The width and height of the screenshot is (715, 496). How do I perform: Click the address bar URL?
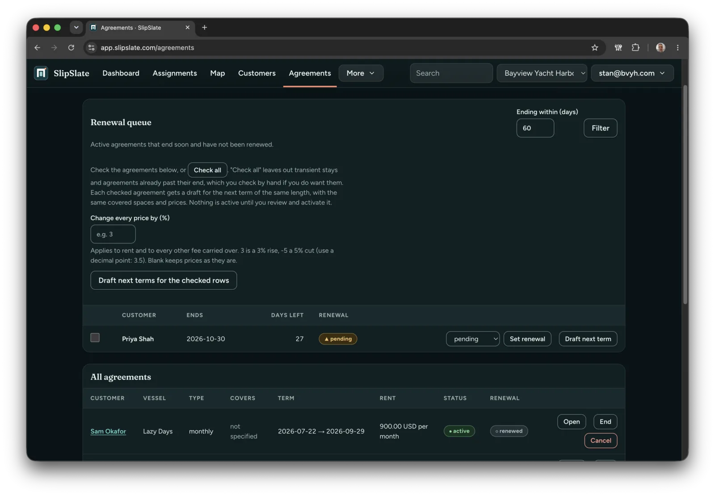click(x=147, y=47)
